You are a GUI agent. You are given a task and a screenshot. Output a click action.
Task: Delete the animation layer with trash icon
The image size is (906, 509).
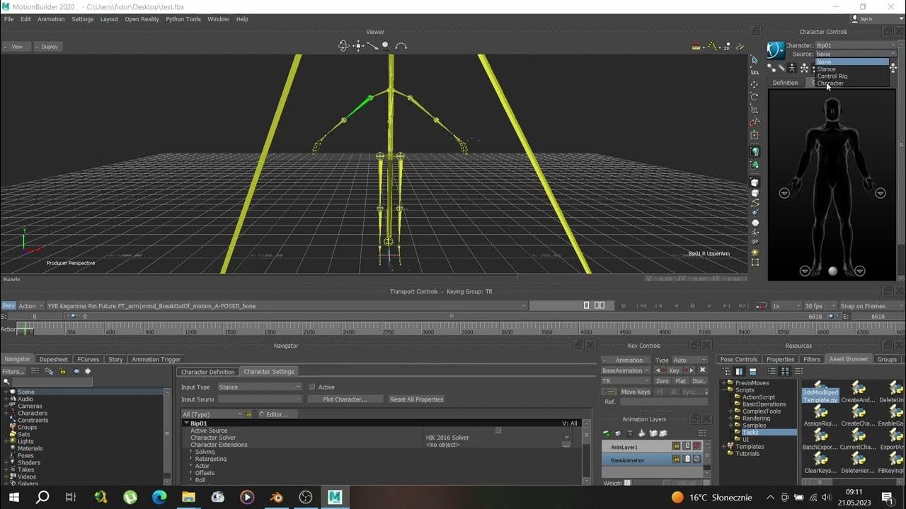(630, 433)
